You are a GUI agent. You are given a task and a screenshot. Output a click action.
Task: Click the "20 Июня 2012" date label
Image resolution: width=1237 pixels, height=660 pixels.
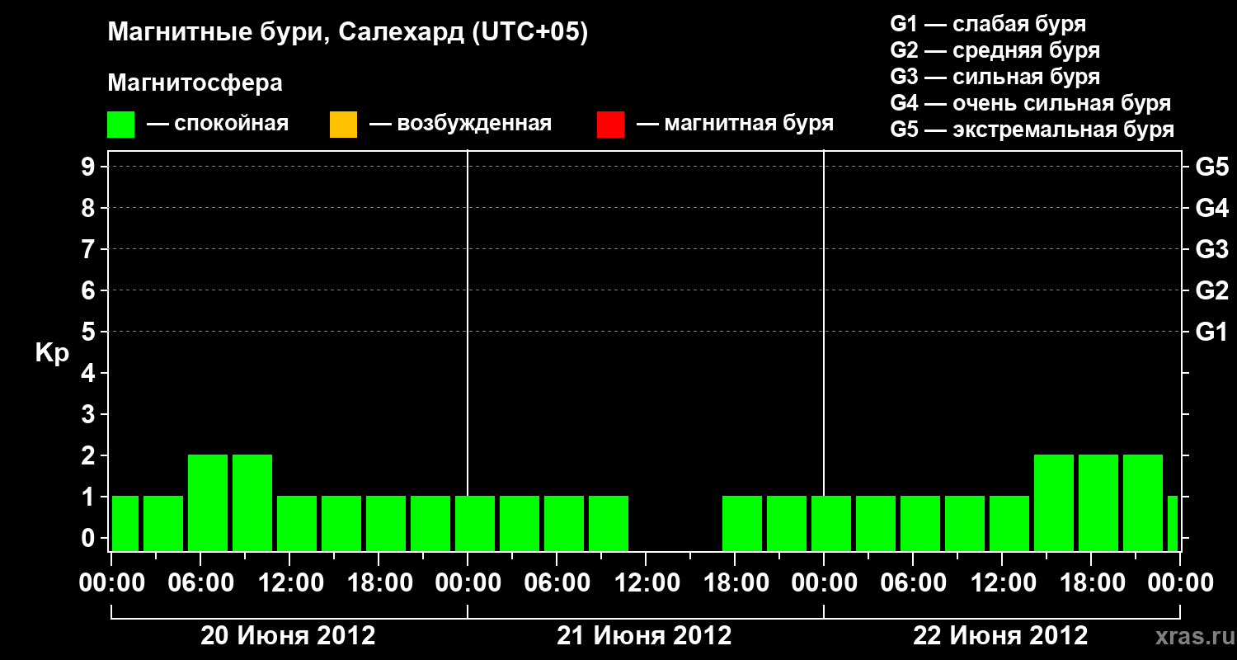(x=289, y=636)
